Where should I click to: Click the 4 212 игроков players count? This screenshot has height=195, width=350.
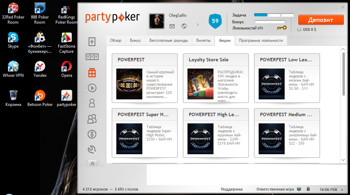click(95, 189)
